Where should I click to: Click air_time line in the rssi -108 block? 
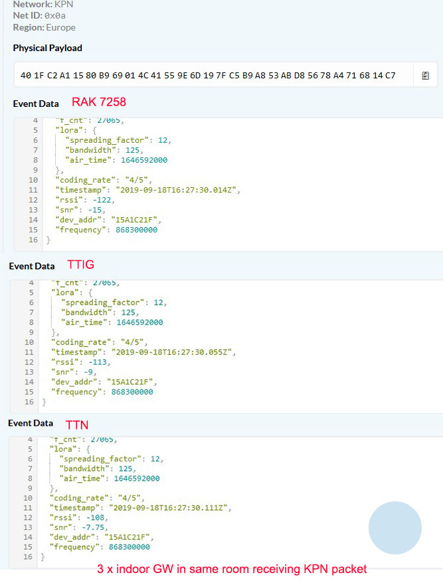click(x=110, y=478)
